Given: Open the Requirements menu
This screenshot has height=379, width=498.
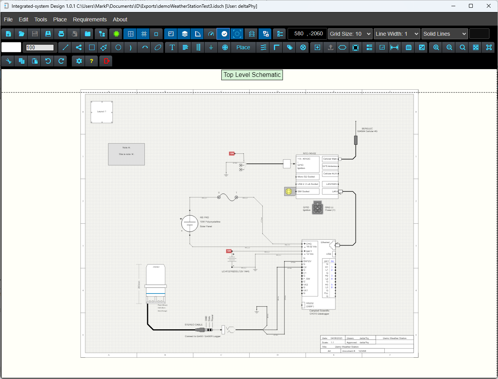Looking at the screenshot, I should (90, 19).
